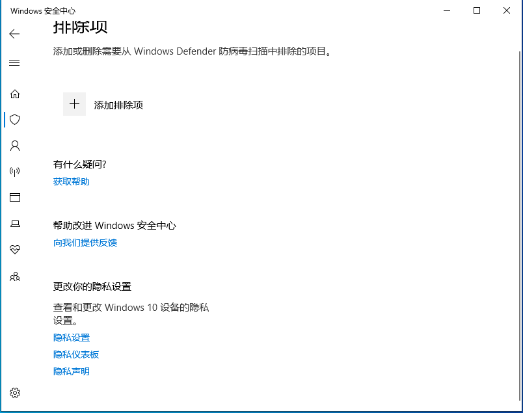The image size is (523, 413).
Task: Open Account protection person icon
Action: [x=15, y=146]
